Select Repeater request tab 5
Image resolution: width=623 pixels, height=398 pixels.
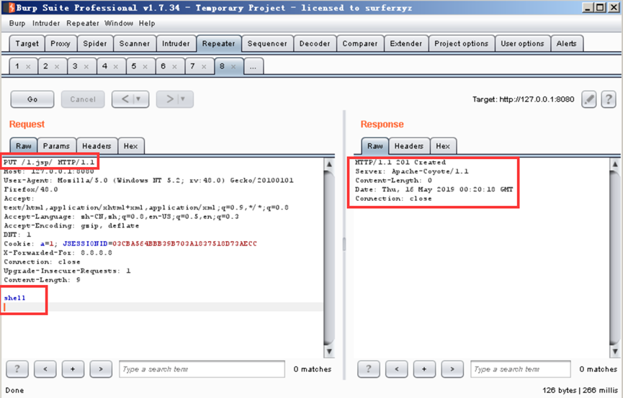tap(134, 66)
